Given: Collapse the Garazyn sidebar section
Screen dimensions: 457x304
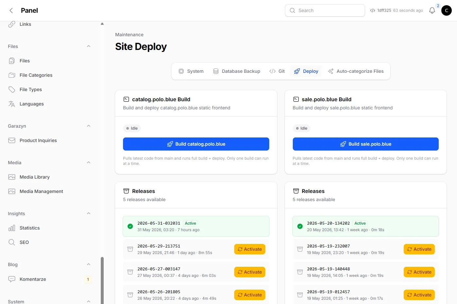Looking at the screenshot, I should (x=89, y=126).
